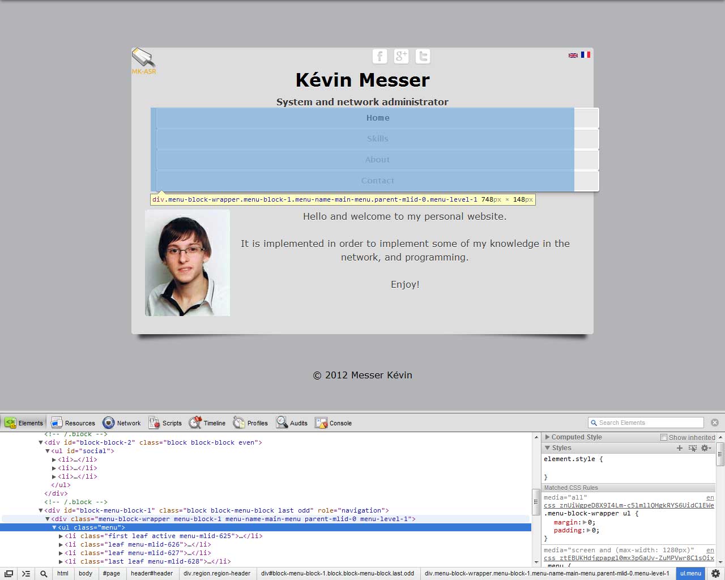Enable the Show inherited checkbox
725x580 pixels.
click(664, 437)
